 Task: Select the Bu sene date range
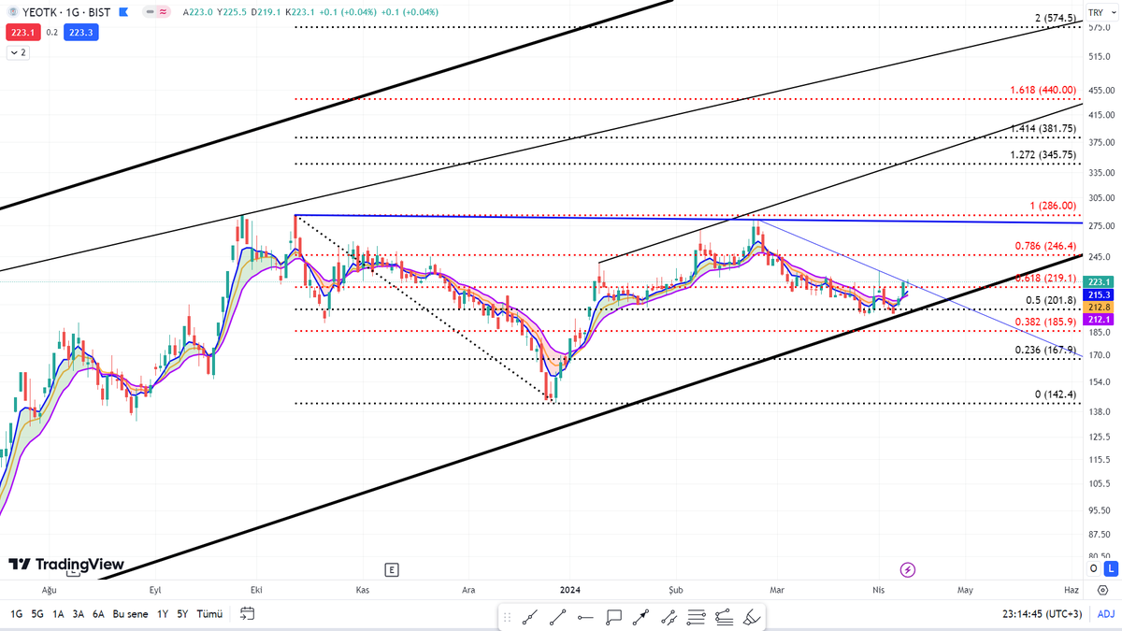[x=131, y=614]
